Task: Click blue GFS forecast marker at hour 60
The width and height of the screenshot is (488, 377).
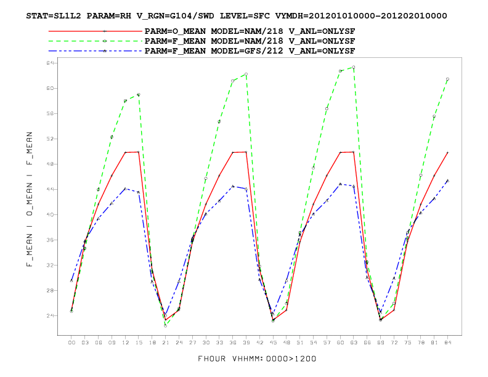Action: click(340, 184)
